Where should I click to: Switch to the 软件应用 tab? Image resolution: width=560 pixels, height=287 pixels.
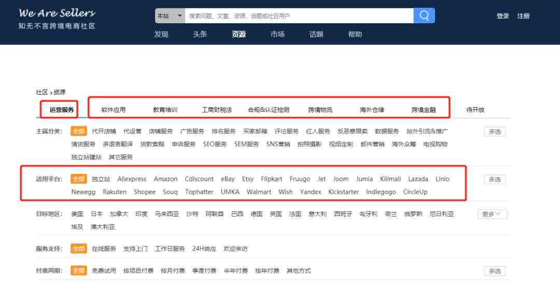pyautogui.click(x=114, y=110)
